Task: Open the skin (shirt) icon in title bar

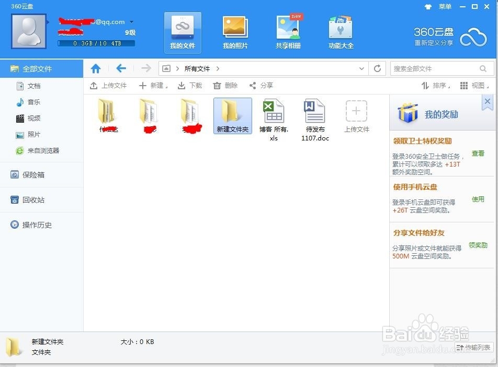Action: 428,7
